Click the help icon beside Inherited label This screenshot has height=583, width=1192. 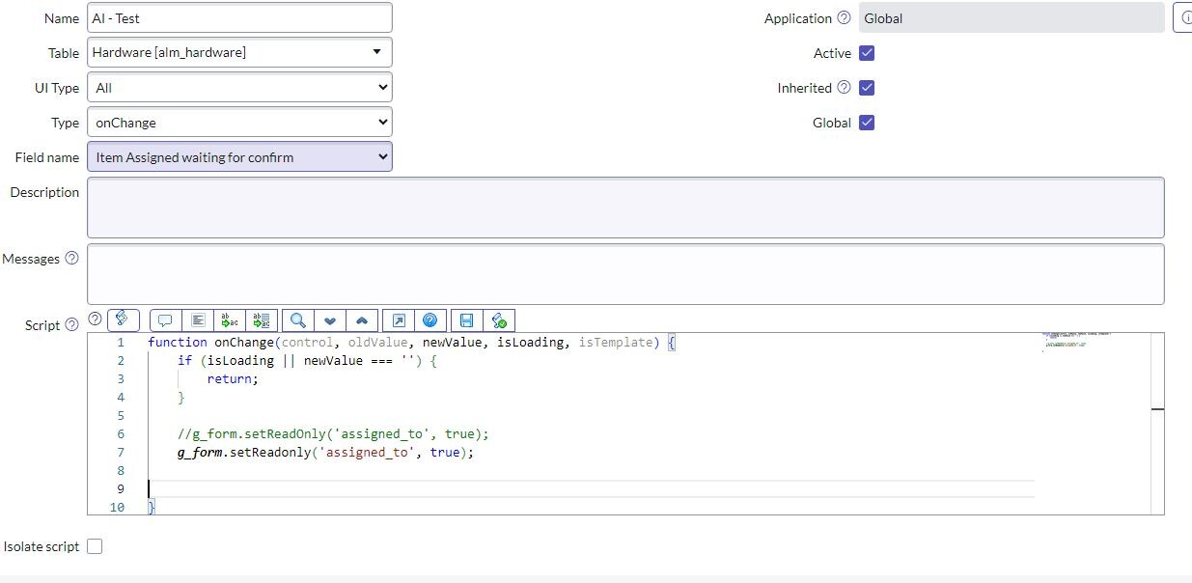845,88
